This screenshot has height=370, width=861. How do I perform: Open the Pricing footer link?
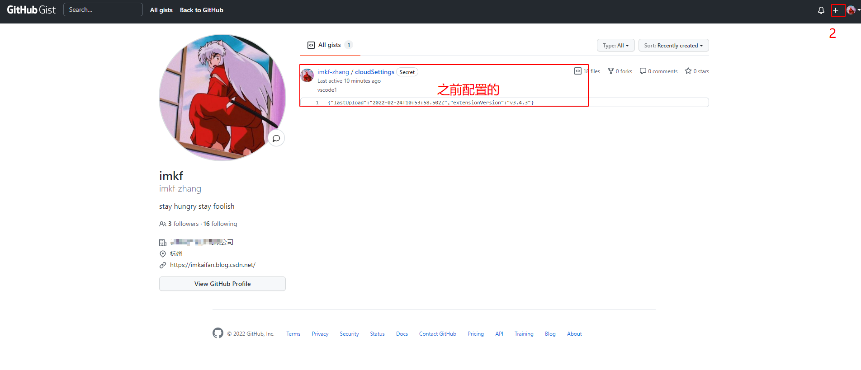click(x=476, y=334)
